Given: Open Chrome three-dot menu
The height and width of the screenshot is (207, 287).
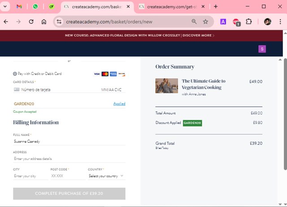Looking at the screenshot, I should point(280,22).
